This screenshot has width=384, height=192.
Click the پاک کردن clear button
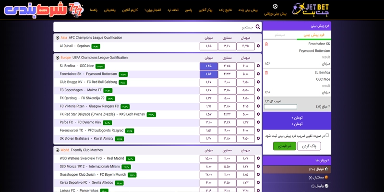[309, 146]
